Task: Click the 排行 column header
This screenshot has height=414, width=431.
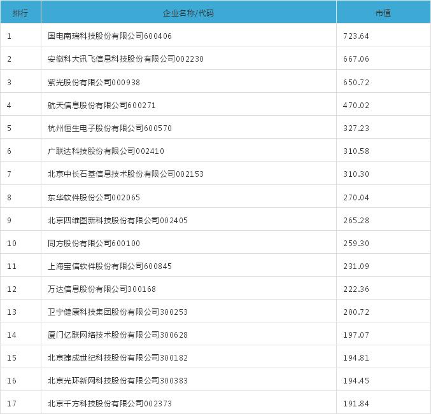Action: pyautogui.click(x=20, y=13)
